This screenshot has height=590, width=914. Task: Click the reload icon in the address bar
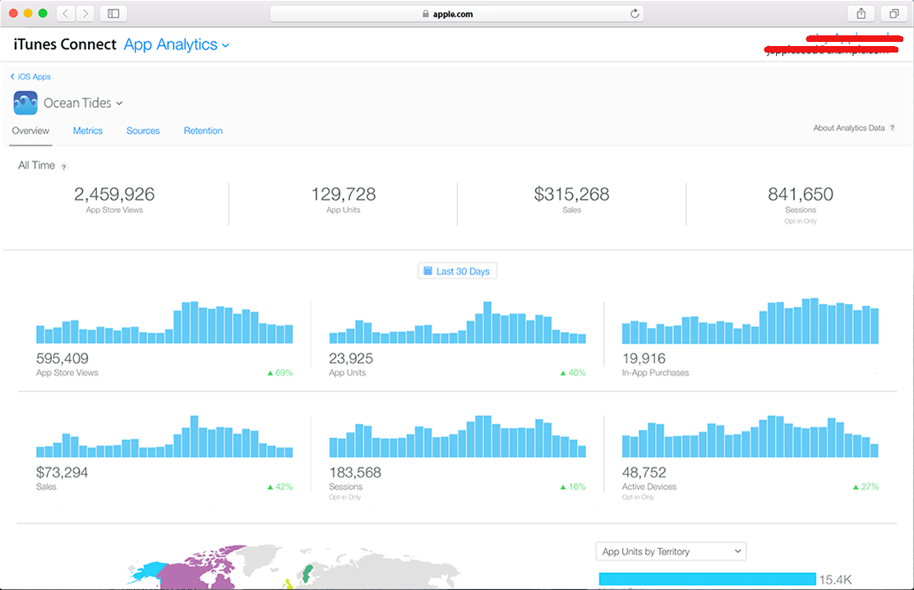point(633,13)
